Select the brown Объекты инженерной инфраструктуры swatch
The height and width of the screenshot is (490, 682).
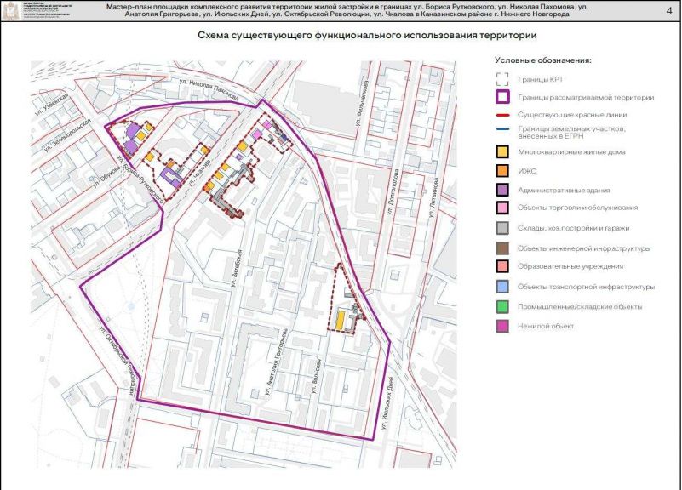tap(502, 248)
